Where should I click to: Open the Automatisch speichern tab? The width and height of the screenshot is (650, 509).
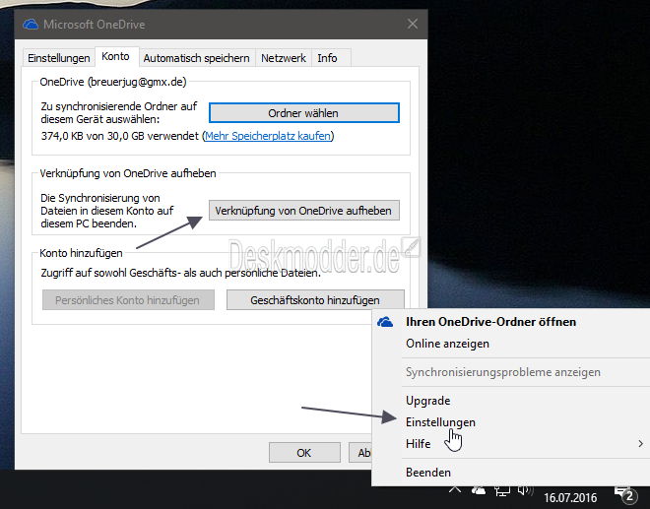coord(197,58)
